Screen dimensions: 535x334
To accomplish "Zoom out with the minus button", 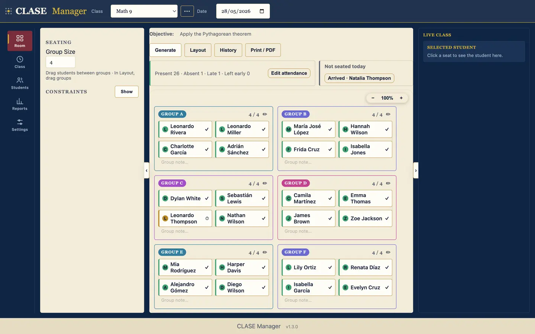I will [373, 98].
